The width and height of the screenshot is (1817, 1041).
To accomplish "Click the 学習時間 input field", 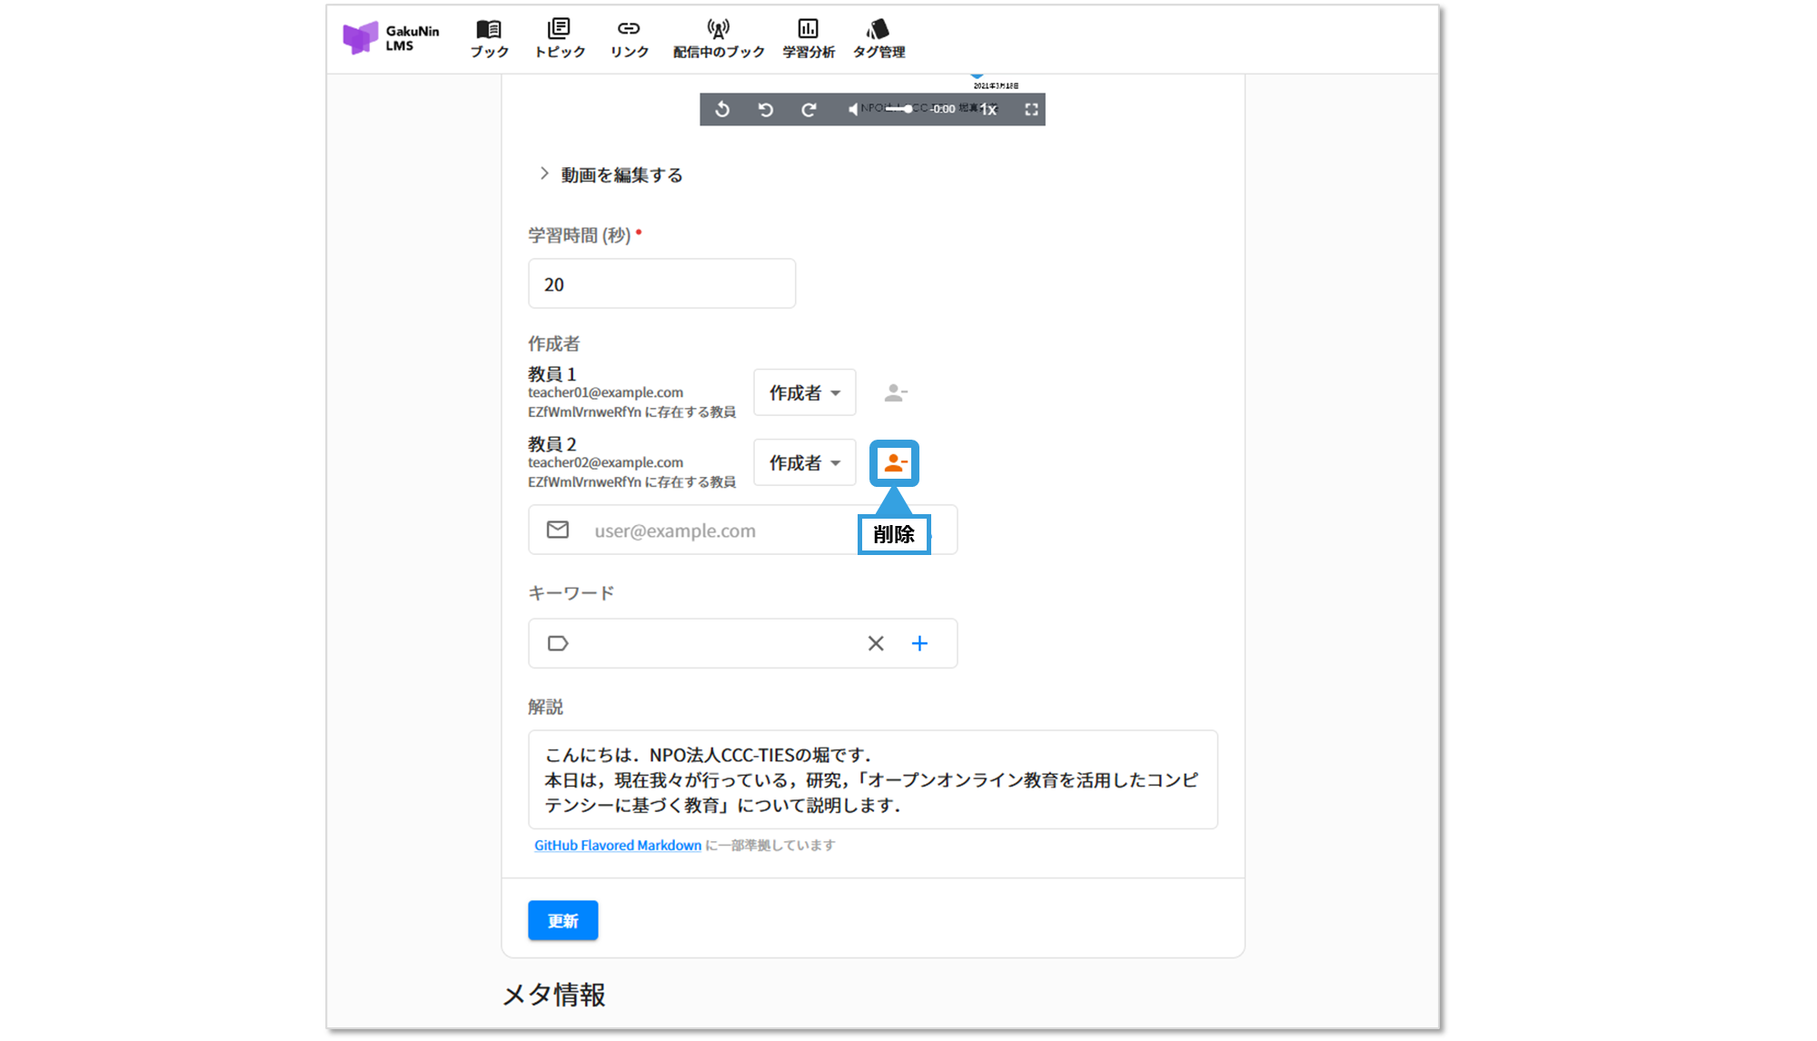I will (661, 284).
